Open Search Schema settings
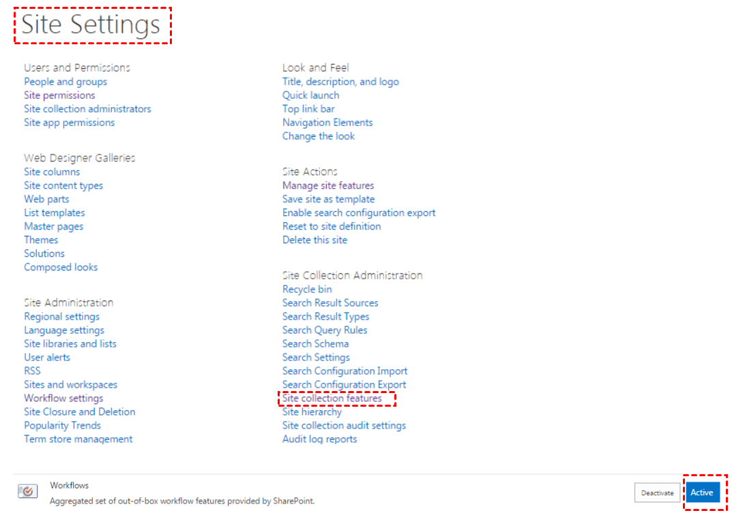Viewport: 747px width, 513px height. (x=315, y=344)
